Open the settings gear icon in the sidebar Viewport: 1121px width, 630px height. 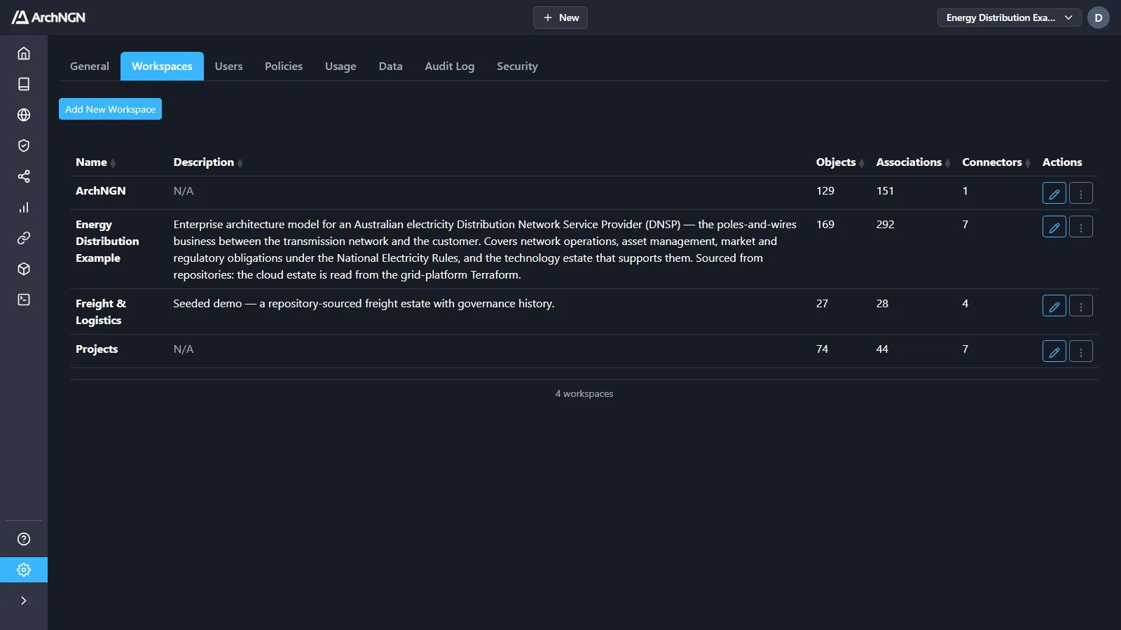24,570
